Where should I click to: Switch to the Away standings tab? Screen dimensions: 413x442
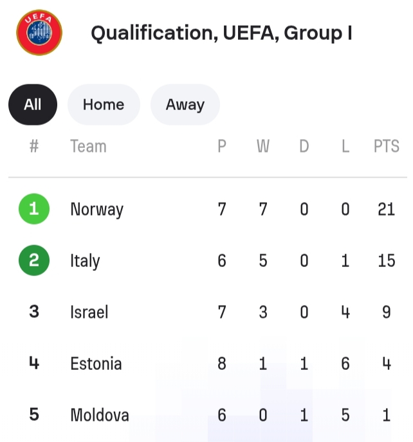pos(185,105)
